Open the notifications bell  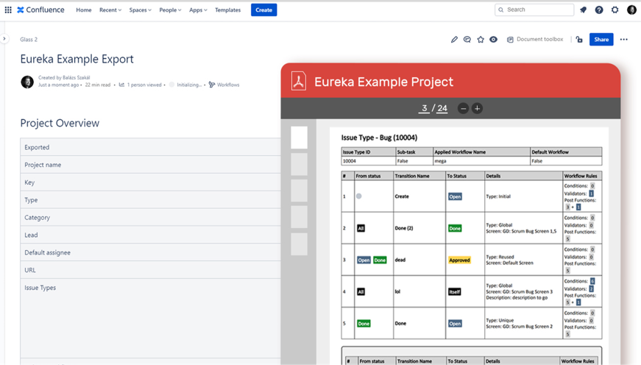tap(583, 10)
